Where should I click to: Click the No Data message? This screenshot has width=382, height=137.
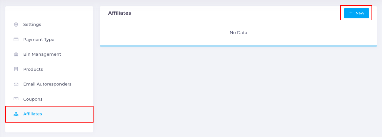[239, 32]
